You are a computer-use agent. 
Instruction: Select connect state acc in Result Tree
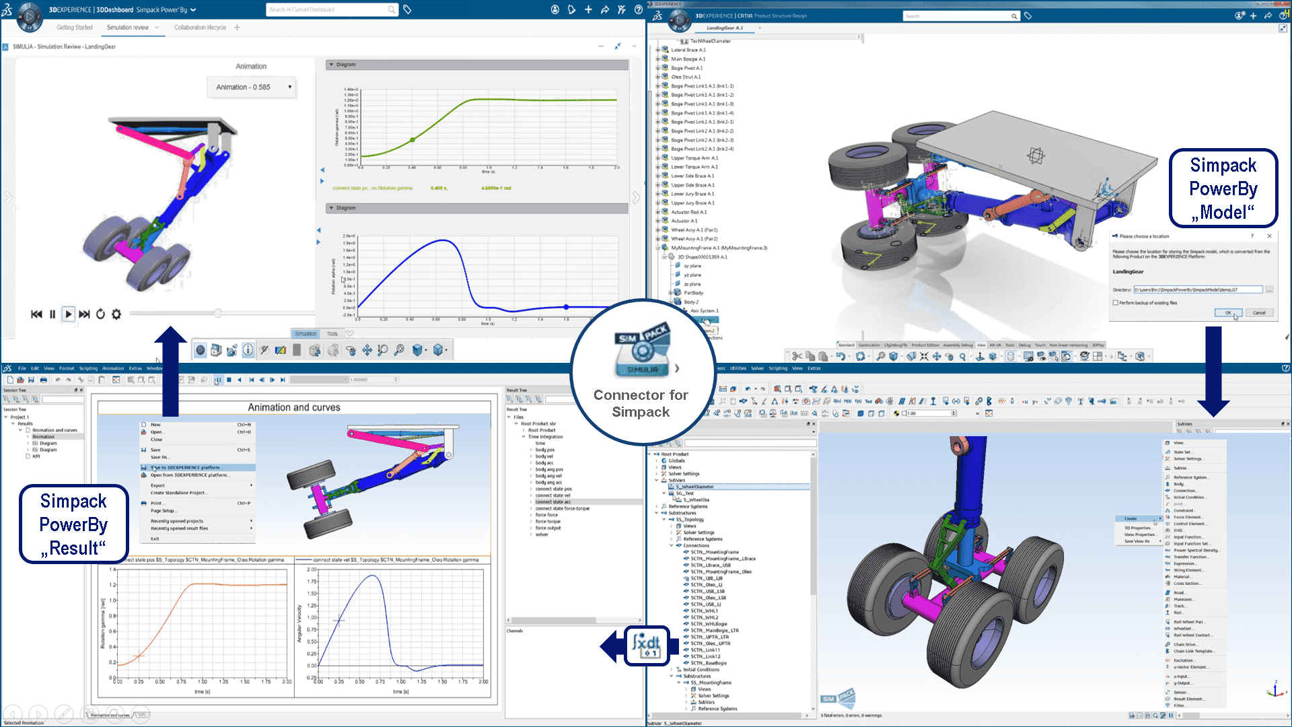(x=553, y=502)
